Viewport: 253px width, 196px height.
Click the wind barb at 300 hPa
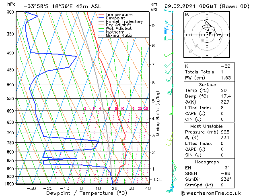[169, 10]
